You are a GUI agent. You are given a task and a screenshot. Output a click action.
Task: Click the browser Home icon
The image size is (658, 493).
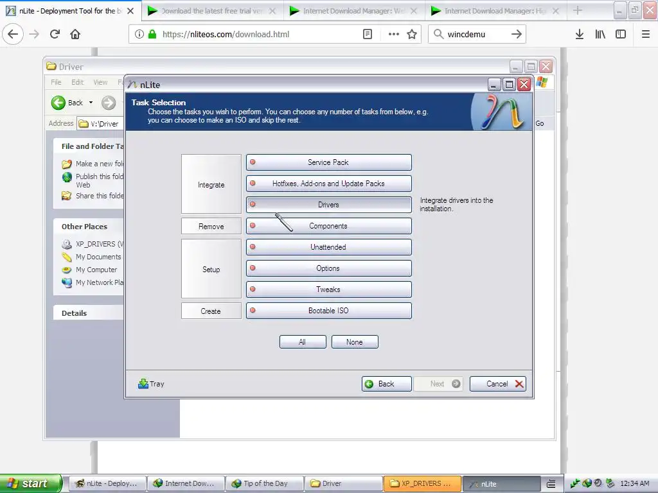pyautogui.click(x=75, y=34)
